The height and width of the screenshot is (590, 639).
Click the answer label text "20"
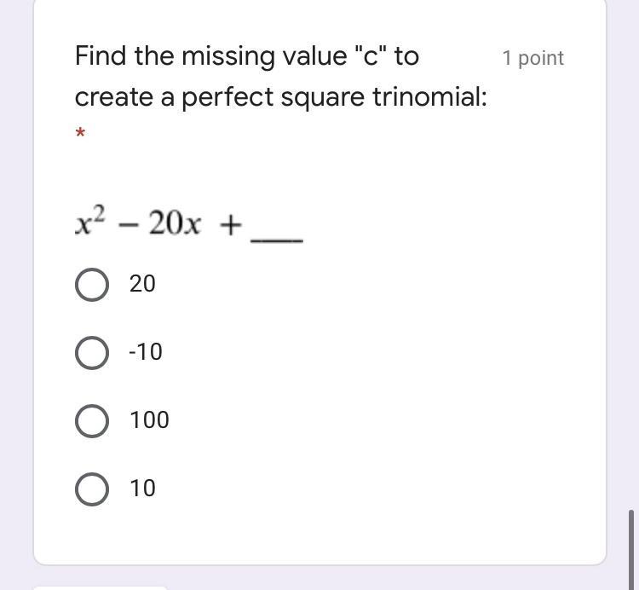tap(142, 284)
